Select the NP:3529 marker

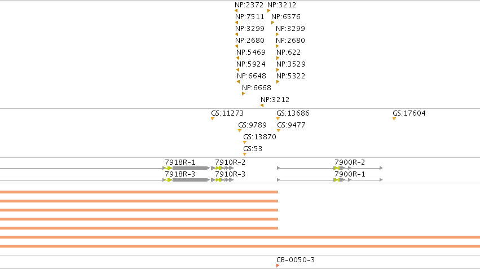278,70
